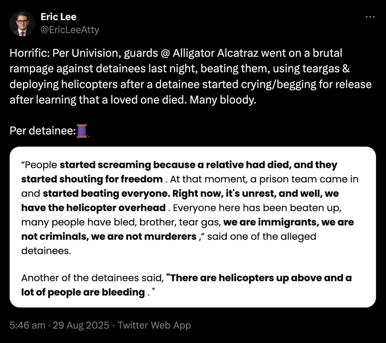Click Eric Lee's profile avatar photo

22,23
